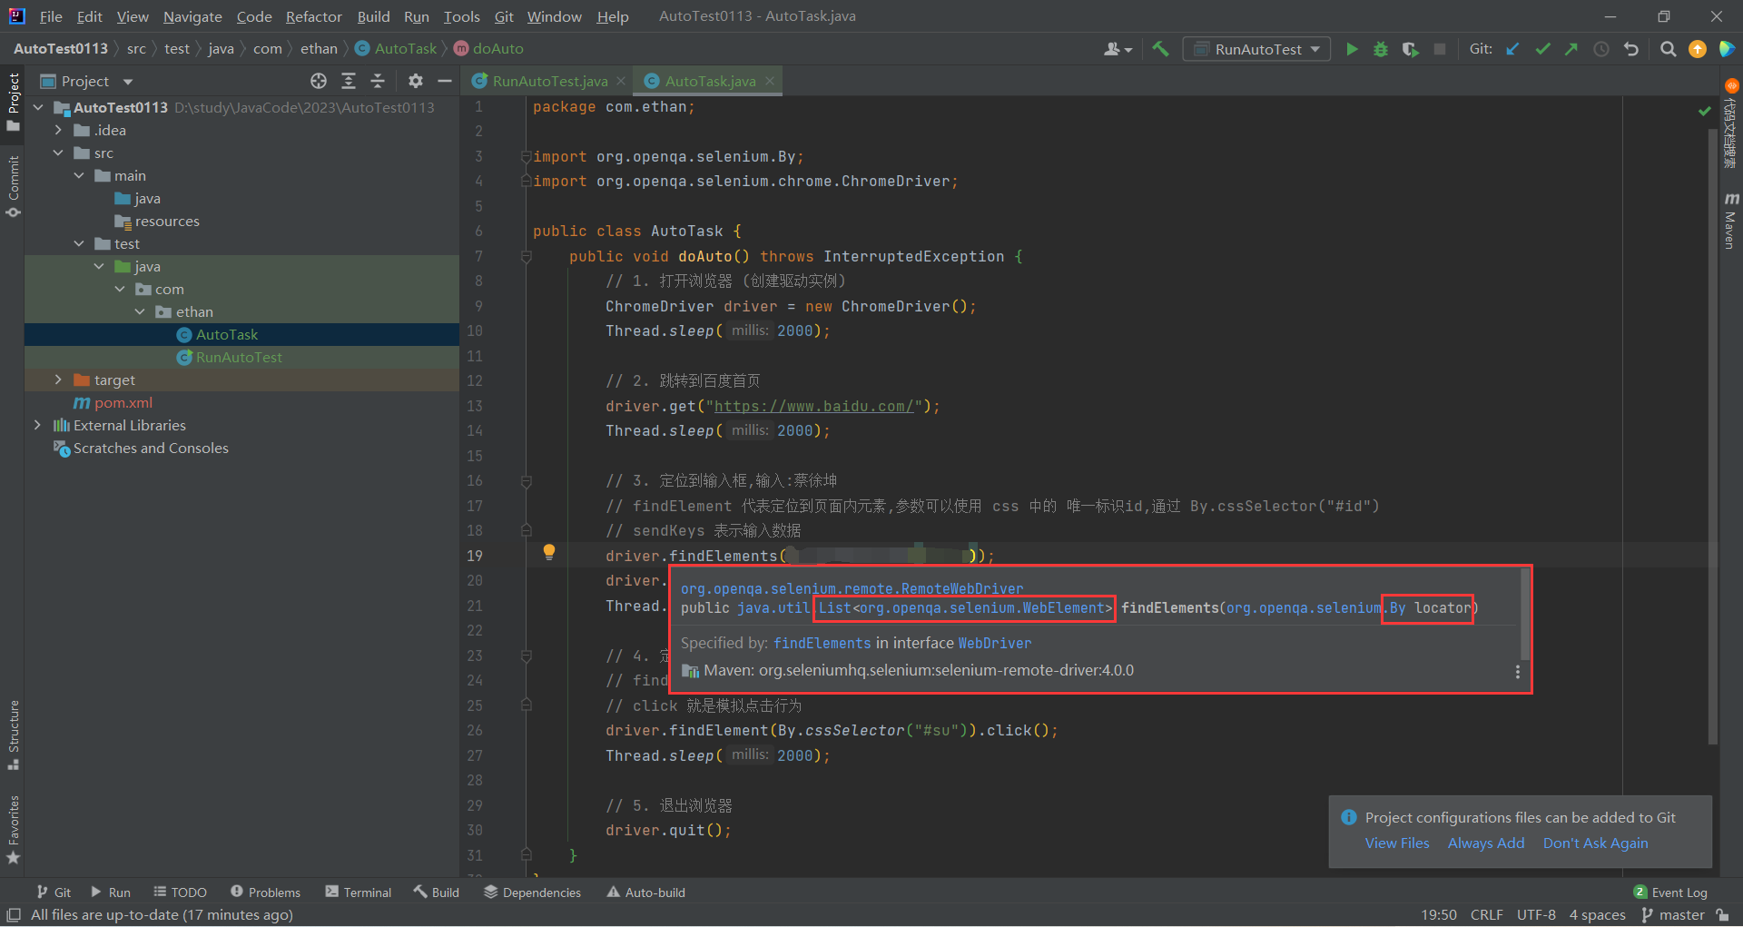This screenshot has width=1743, height=927.
Task: Click the Stop square icon
Action: coord(1440,49)
